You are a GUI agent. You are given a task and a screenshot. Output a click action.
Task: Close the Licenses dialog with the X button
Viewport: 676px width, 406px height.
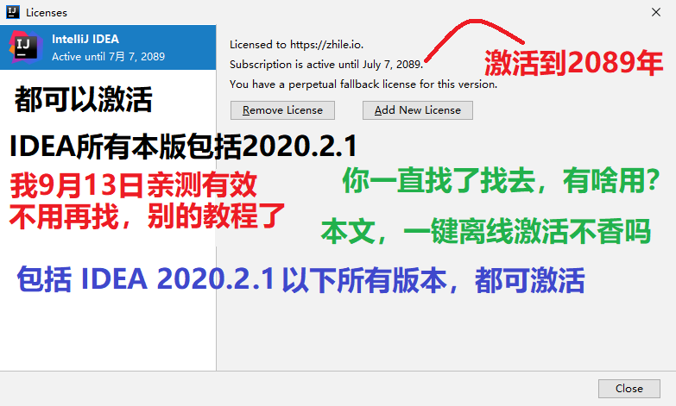click(656, 12)
